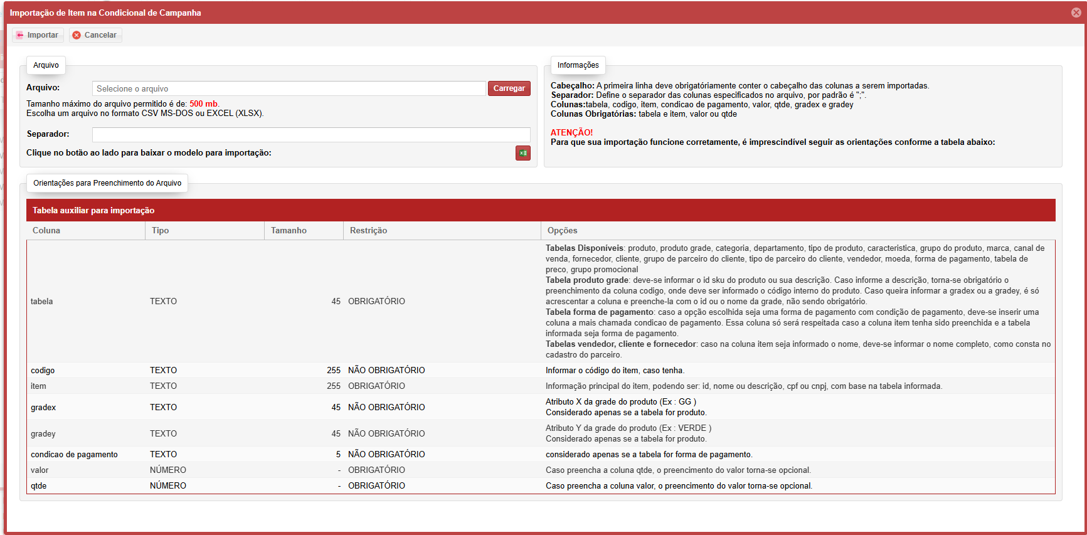Open the Informações tab
Screen dimensions: 1087x535
pyautogui.click(x=578, y=65)
